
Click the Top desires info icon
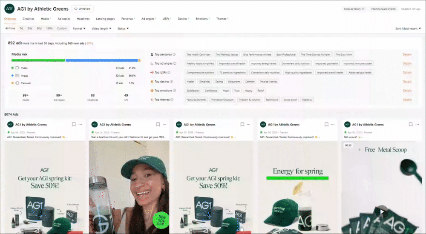coord(171,81)
